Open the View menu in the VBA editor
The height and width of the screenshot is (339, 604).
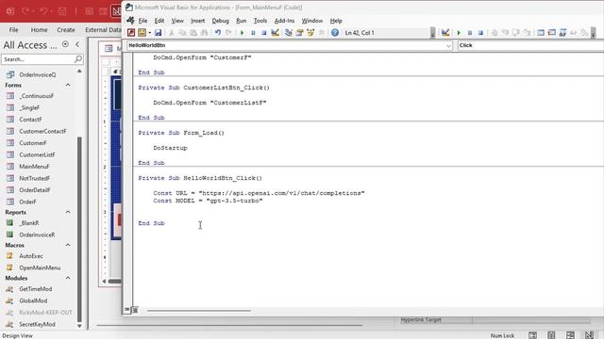tap(177, 21)
